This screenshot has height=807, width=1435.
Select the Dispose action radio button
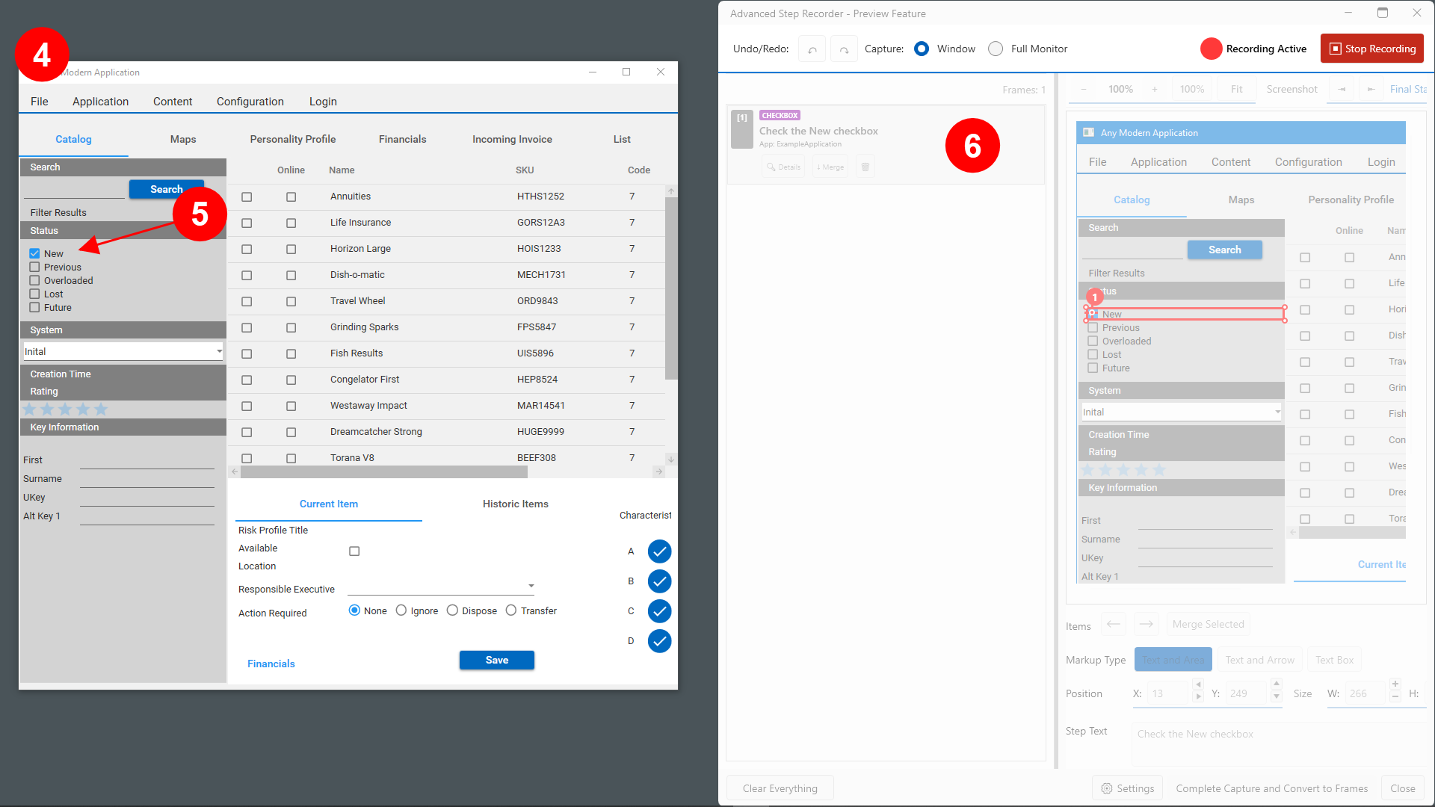point(452,610)
